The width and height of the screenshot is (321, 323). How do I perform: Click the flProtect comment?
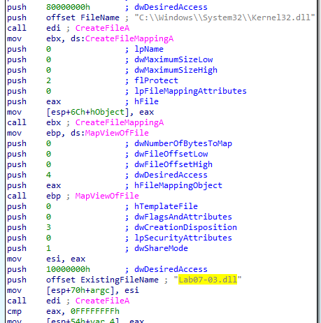[x=156, y=80]
